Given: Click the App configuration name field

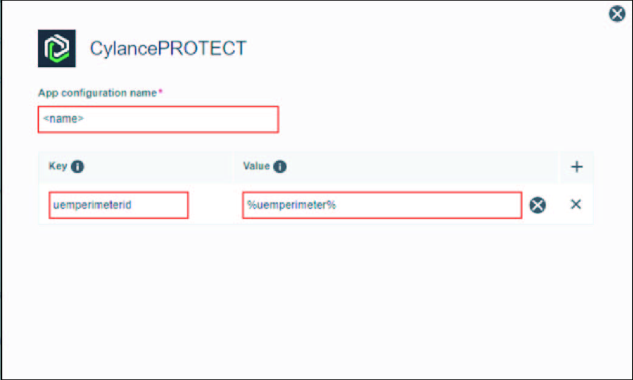Looking at the screenshot, I should point(158,119).
